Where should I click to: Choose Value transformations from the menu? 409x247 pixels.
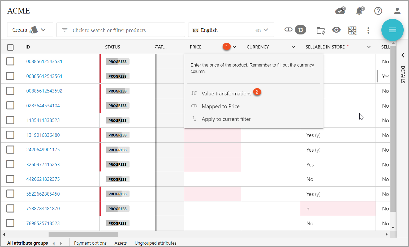[226, 94]
